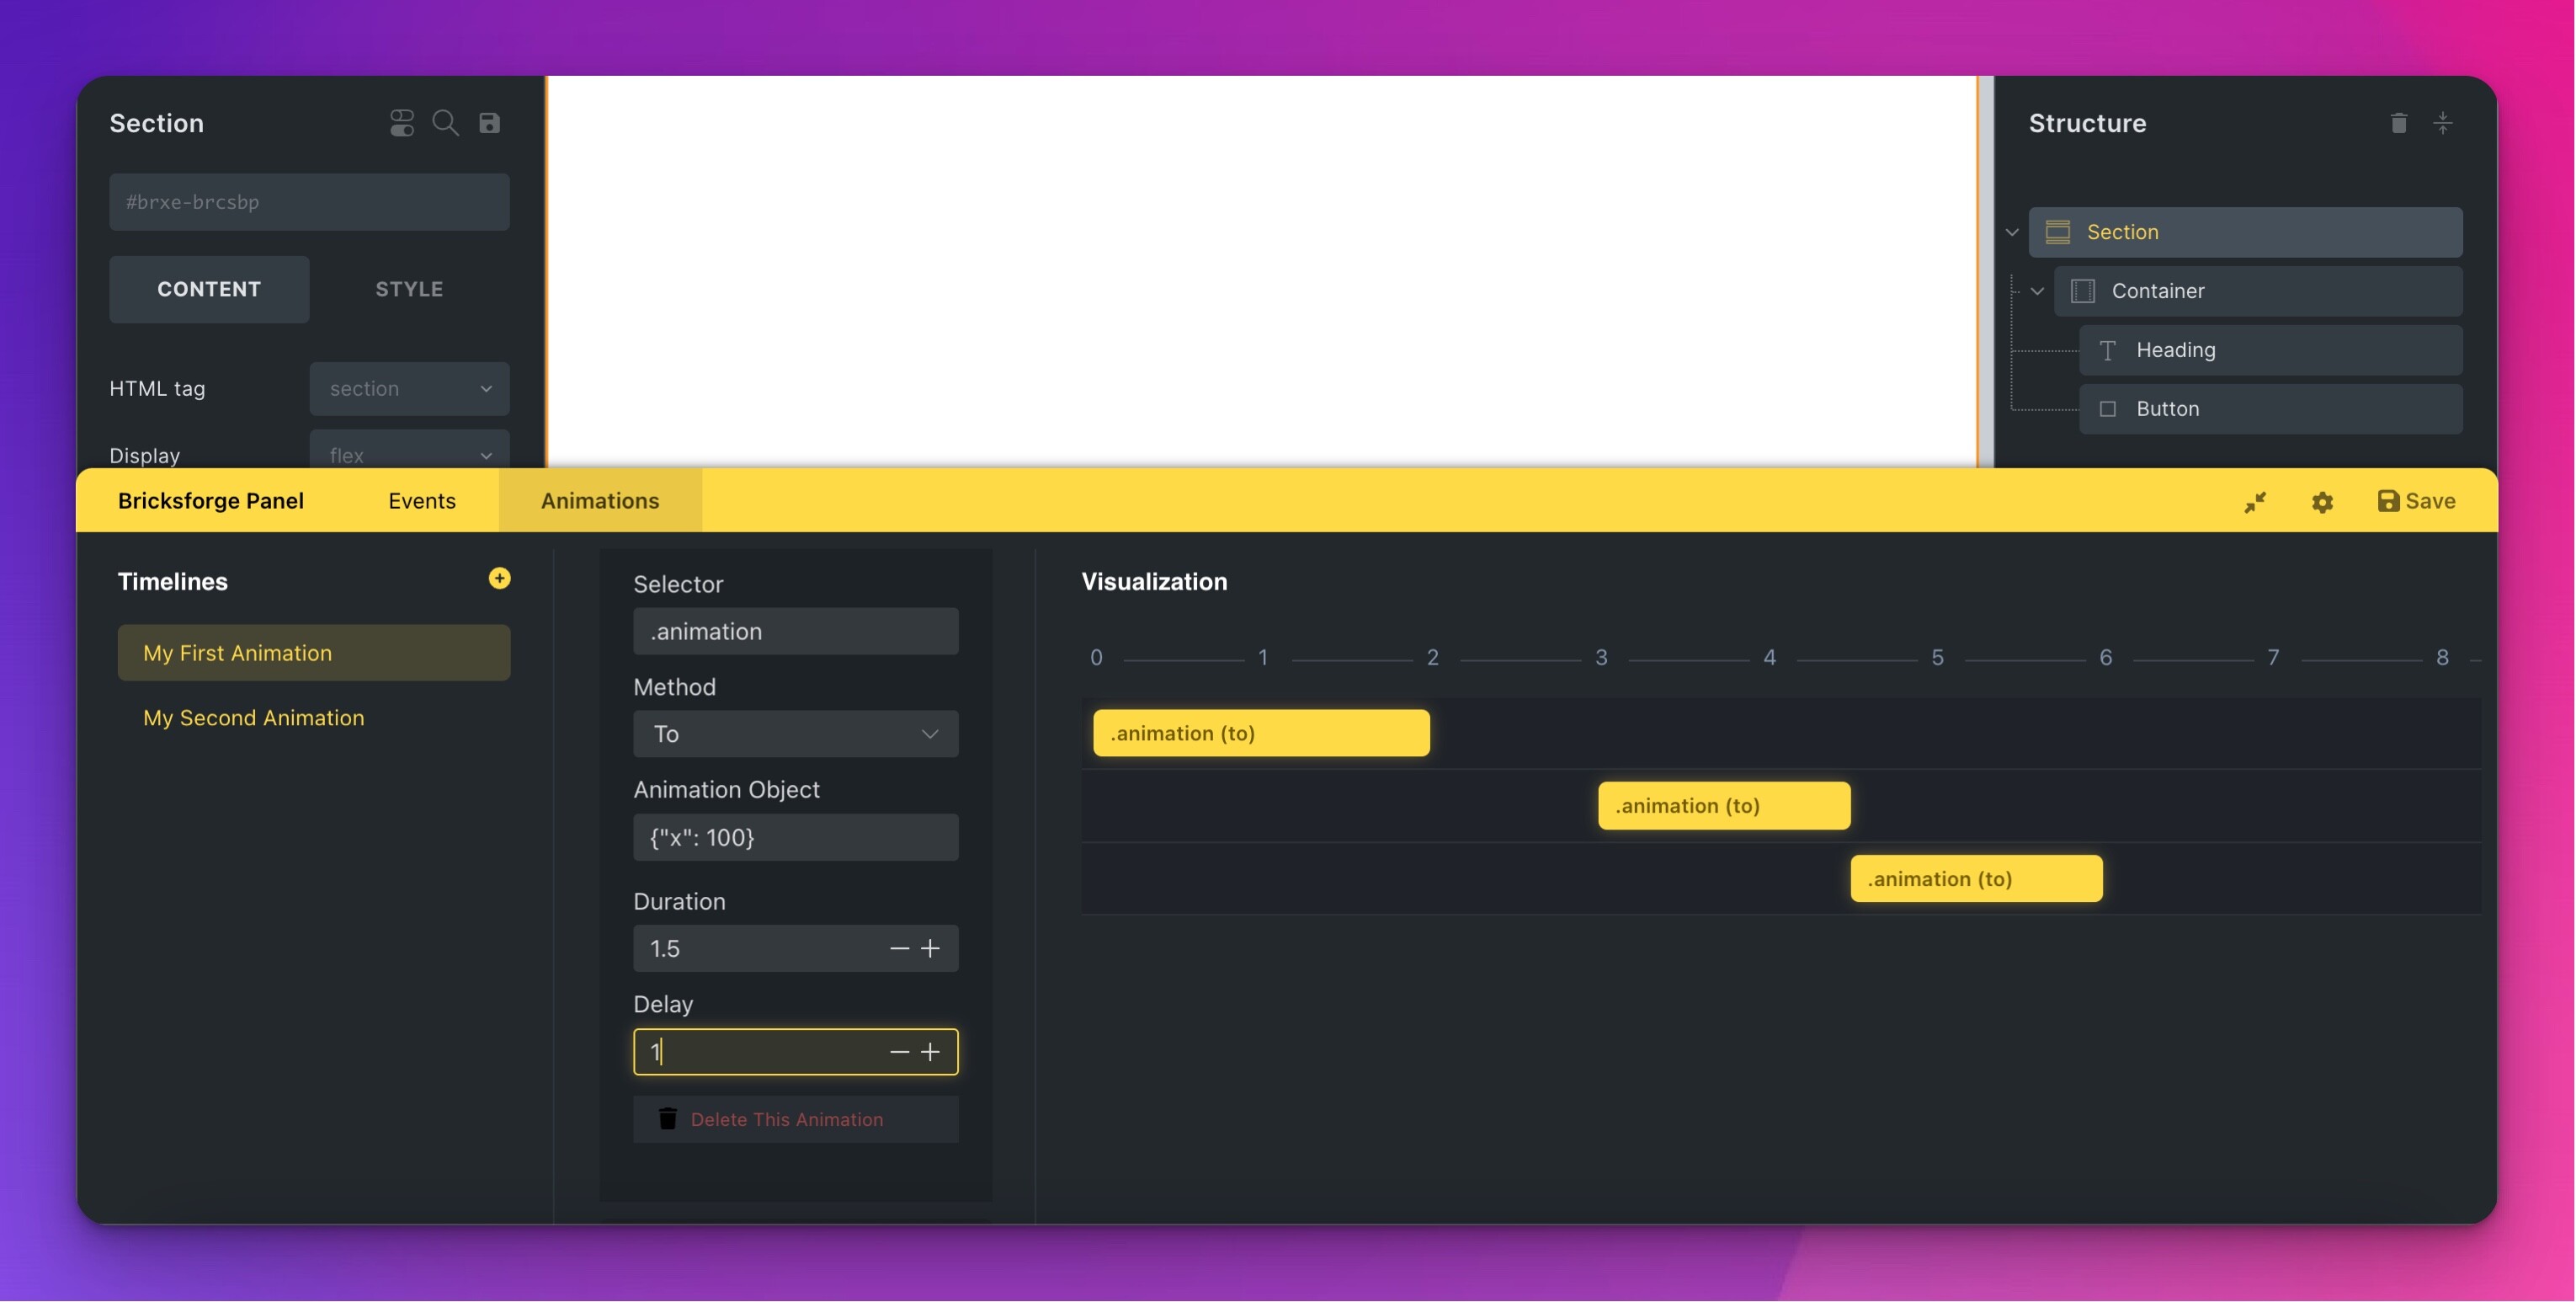This screenshot has height=1302, width=2576.
Task: Click the 8 mark on the timeline ruler
Action: [2442, 659]
